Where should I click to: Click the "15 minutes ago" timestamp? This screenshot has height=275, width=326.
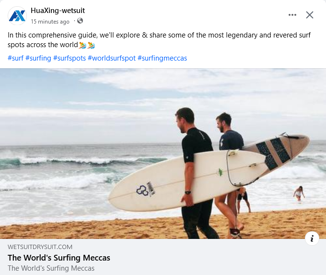[50, 22]
